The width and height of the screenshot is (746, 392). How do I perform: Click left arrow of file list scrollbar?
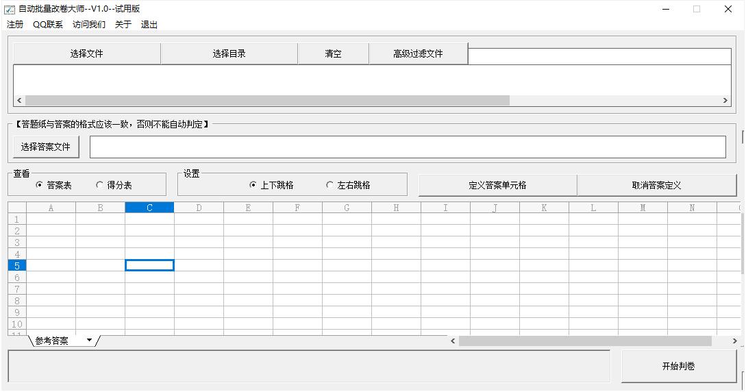pos(19,101)
